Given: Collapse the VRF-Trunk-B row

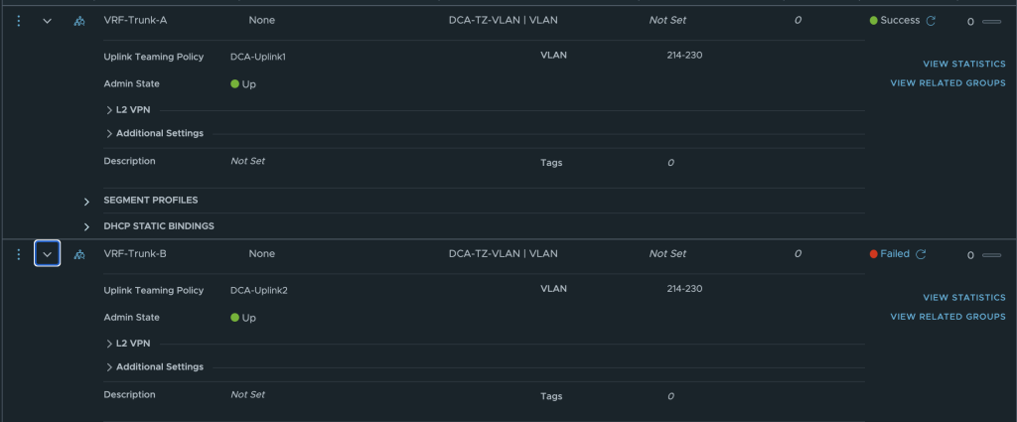Looking at the screenshot, I should 47,254.
